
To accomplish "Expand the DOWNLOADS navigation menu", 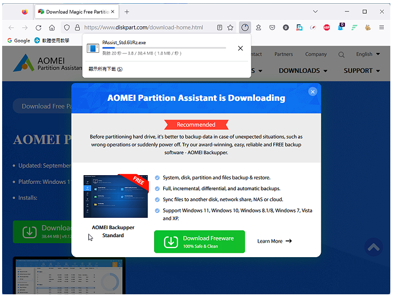I will [303, 71].
